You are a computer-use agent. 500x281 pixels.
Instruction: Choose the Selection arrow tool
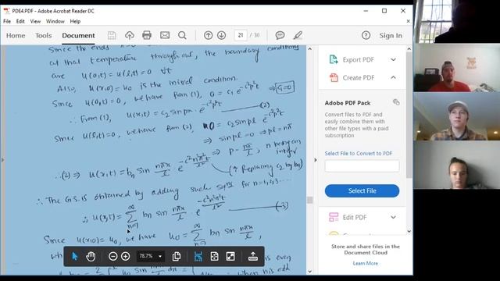coord(75,256)
